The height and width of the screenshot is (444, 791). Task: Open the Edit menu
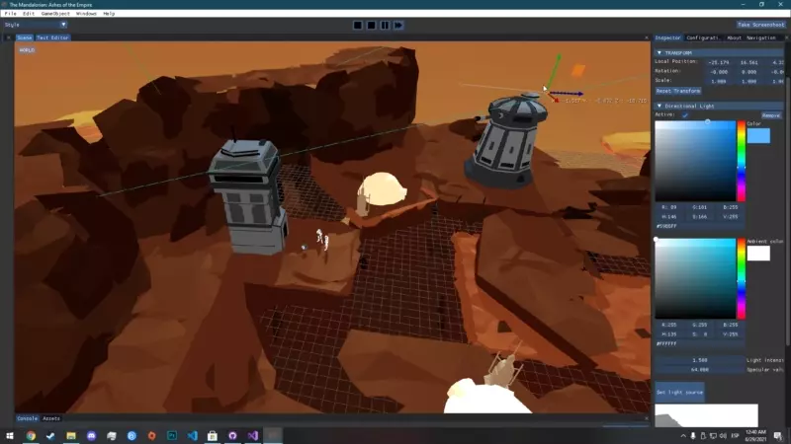[29, 14]
